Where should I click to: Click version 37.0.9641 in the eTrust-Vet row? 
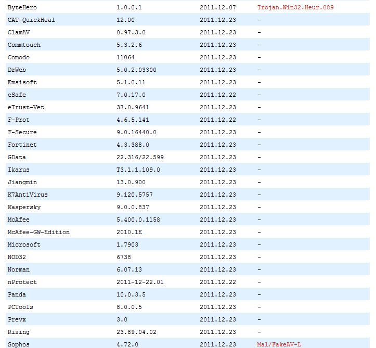(x=133, y=107)
